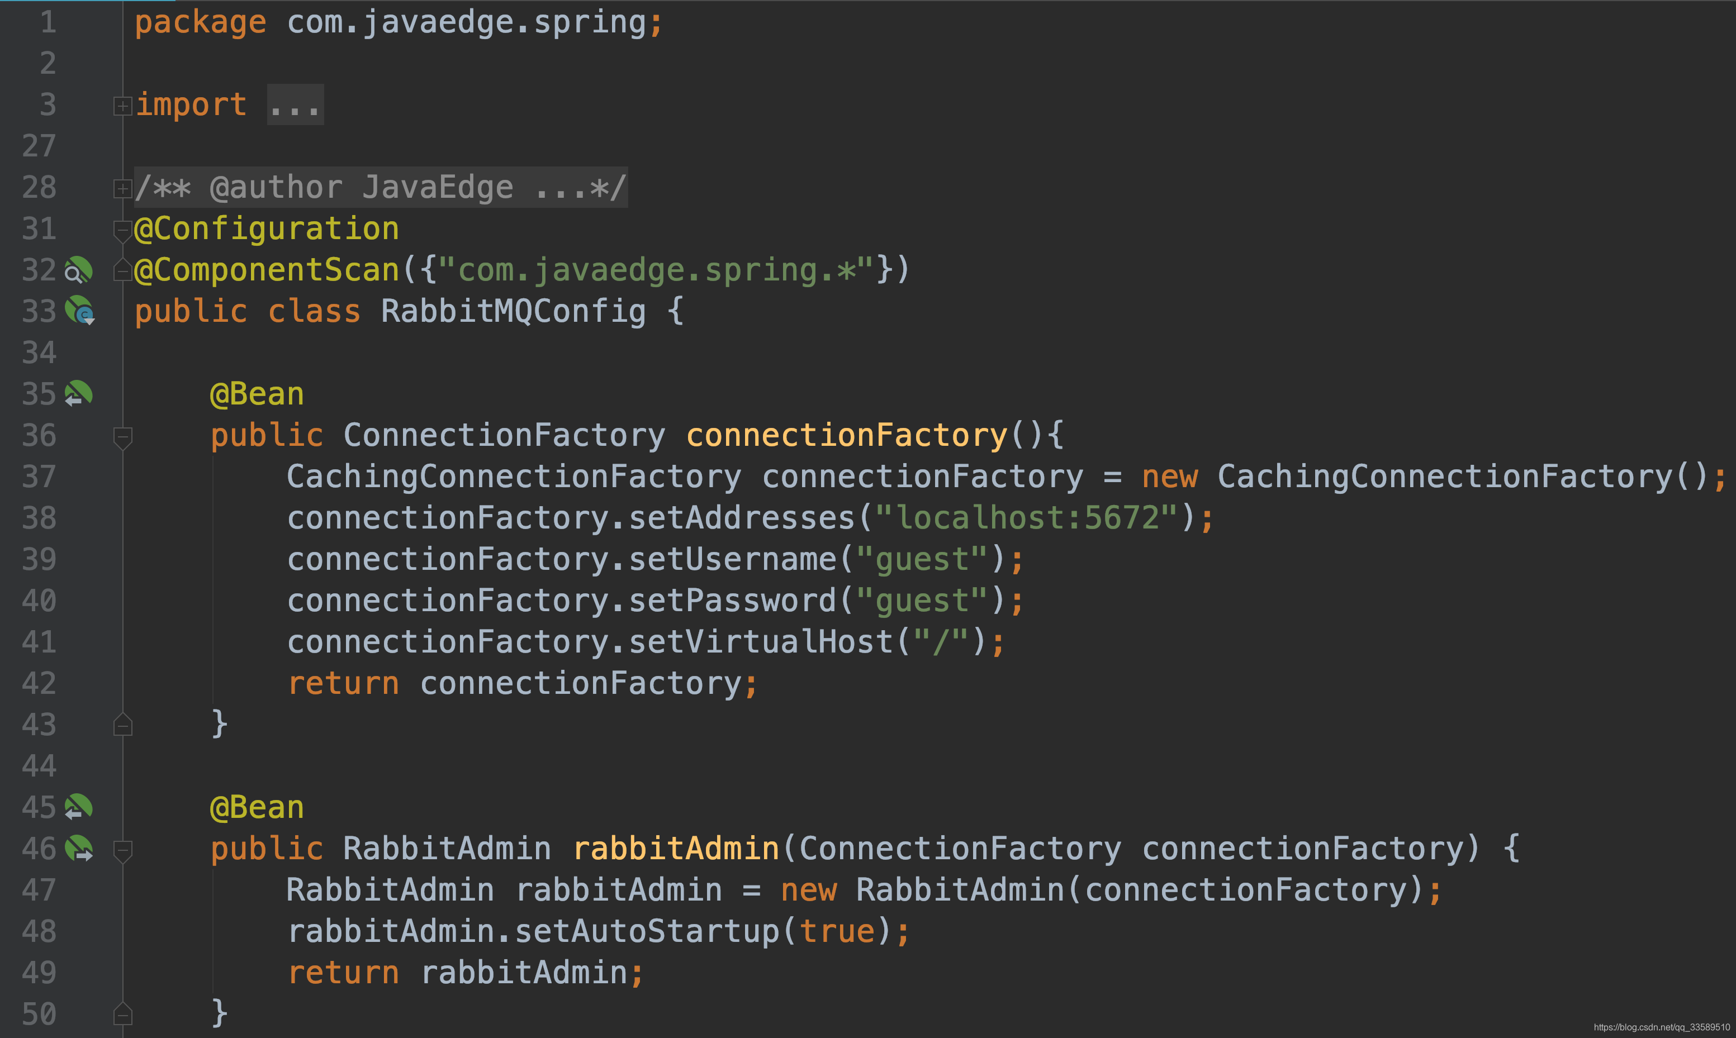
Task: Click the Spring component scan gutter icon on line 32
Action: (78, 270)
